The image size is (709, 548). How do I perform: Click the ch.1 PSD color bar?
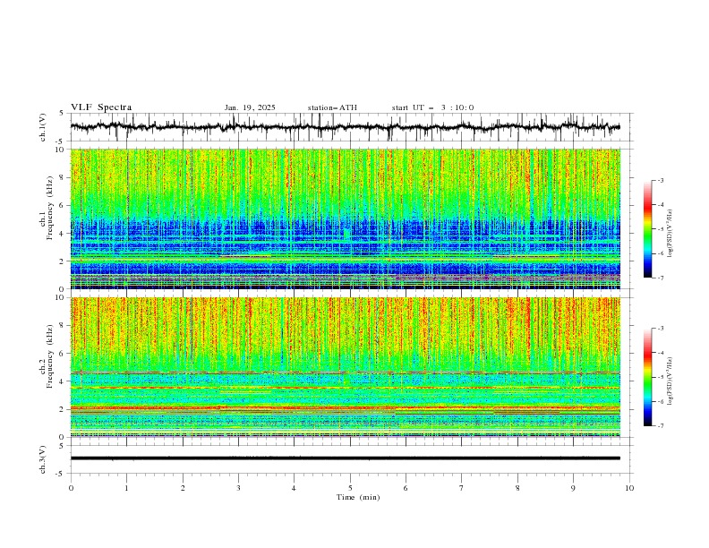647,229
